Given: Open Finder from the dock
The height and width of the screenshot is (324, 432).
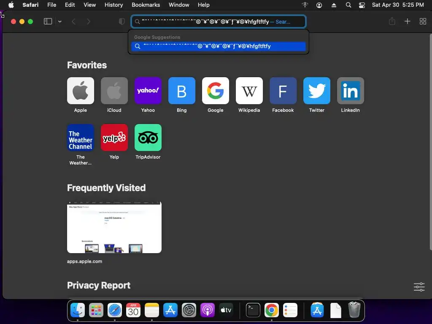Looking at the screenshot, I should (78, 310).
